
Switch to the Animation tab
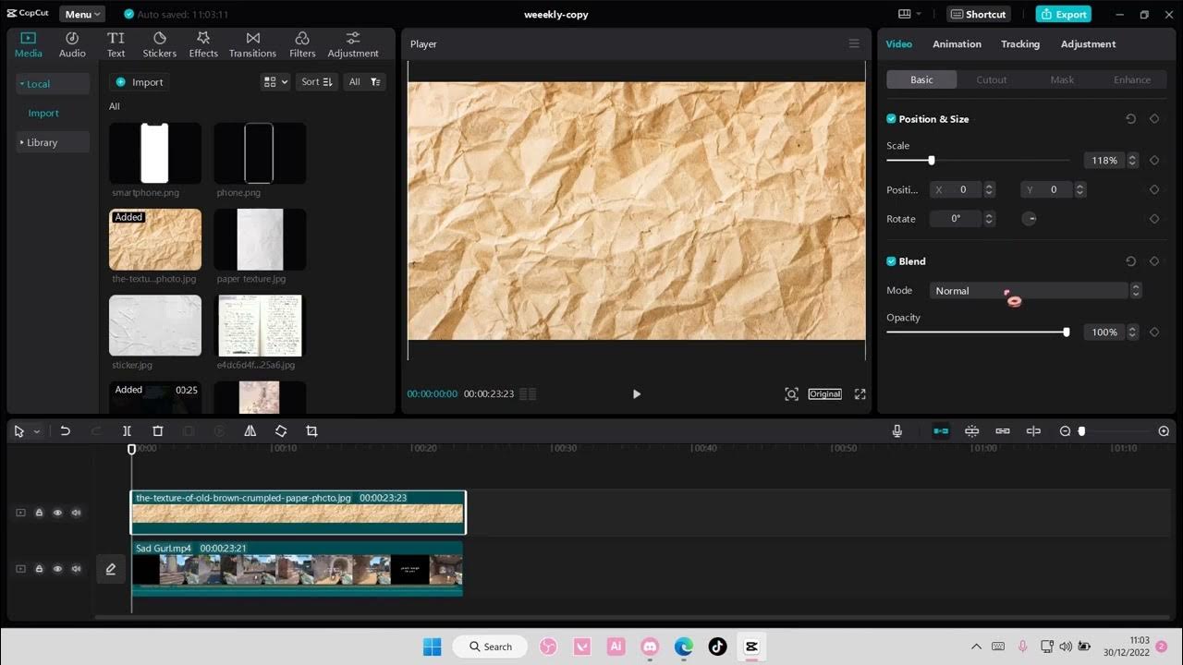(957, 44)
